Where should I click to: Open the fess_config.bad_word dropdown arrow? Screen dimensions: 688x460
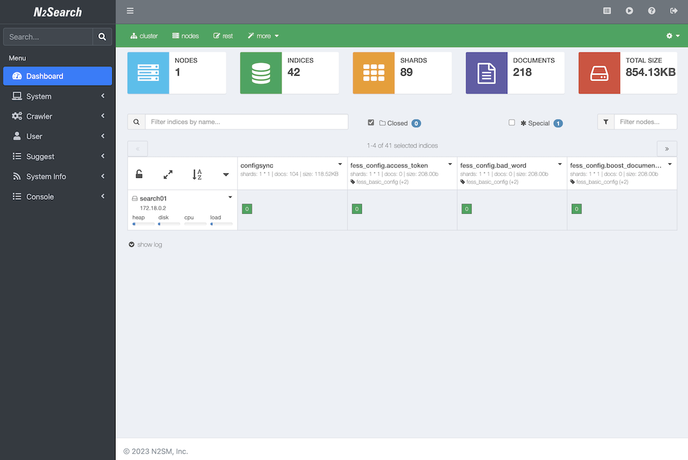click(x=560, y=165)
